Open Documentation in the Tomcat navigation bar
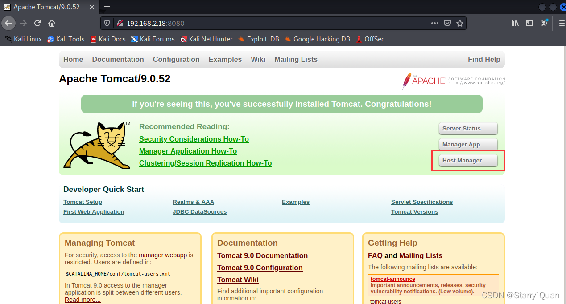The width and height of the screenshot is (566, 304). point(118,59)
